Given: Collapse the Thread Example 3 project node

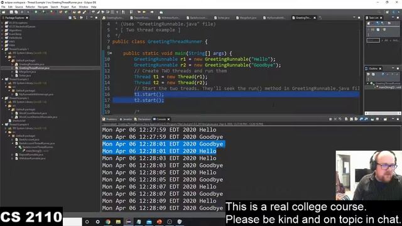Looking at the screenshot, I should (3, 98).
